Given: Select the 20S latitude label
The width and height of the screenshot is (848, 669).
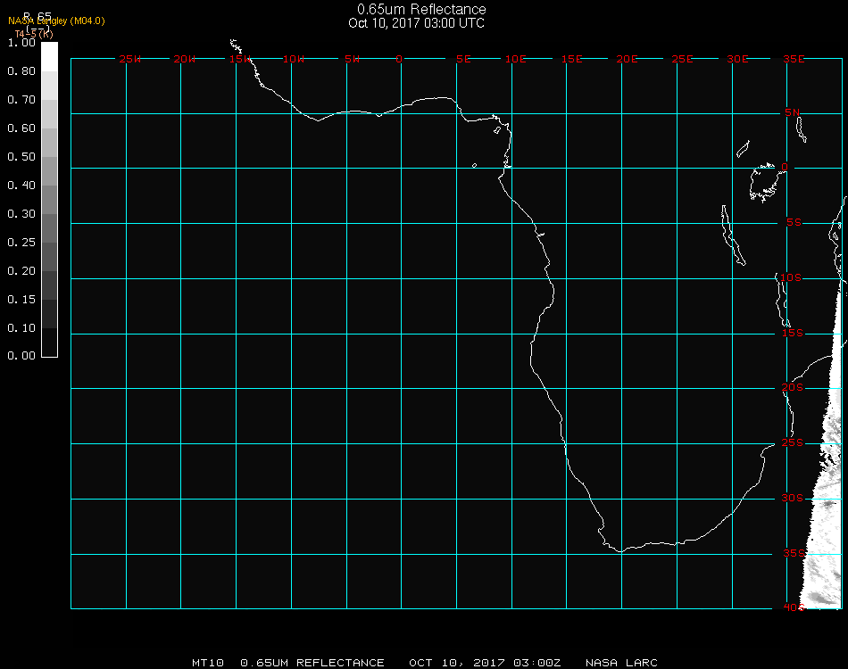Looking at the screenshot, I should tap(793, 387).
